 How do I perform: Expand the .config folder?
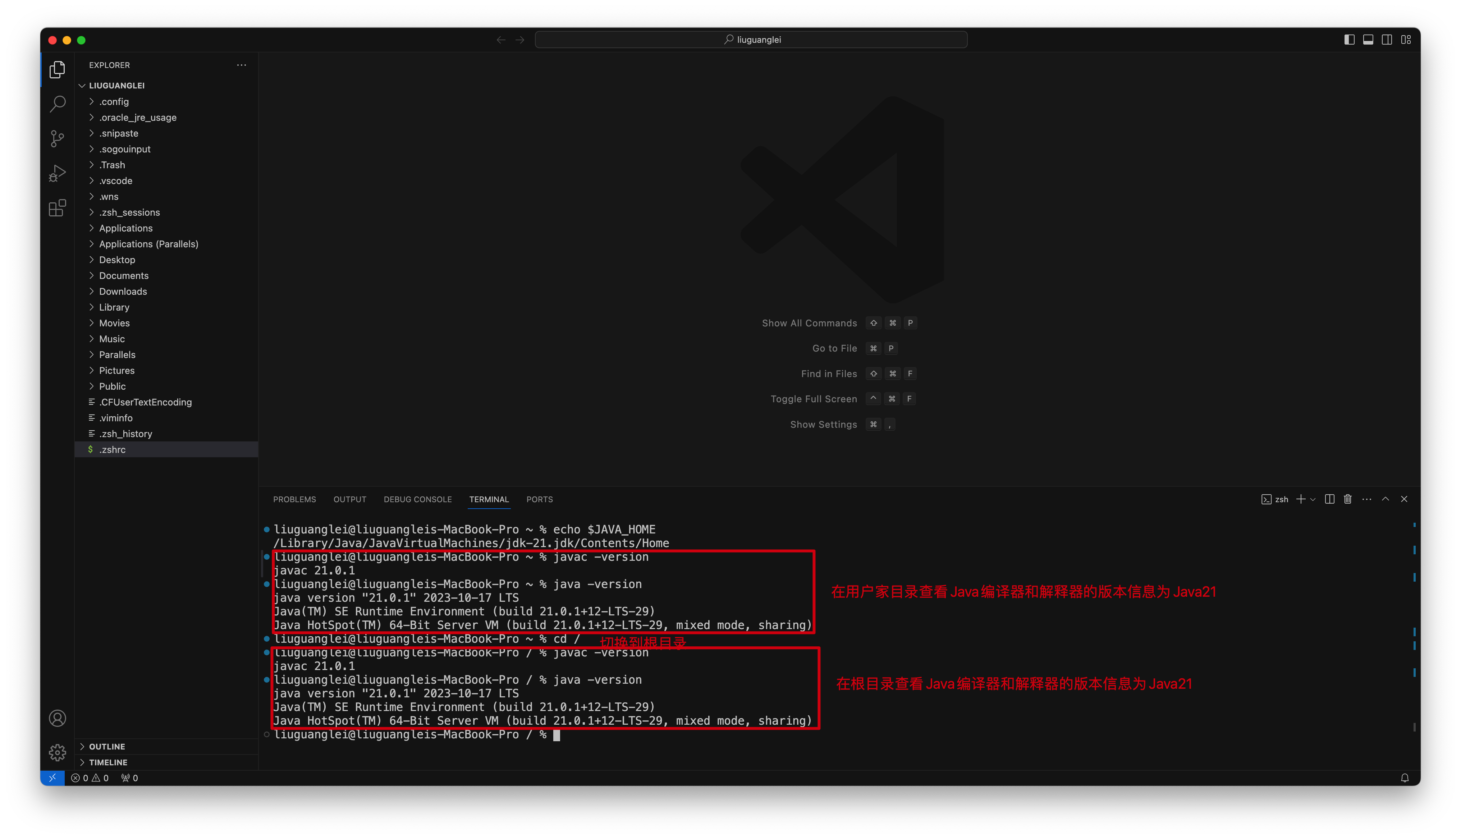pyautogui.click(x=166, y=101)
